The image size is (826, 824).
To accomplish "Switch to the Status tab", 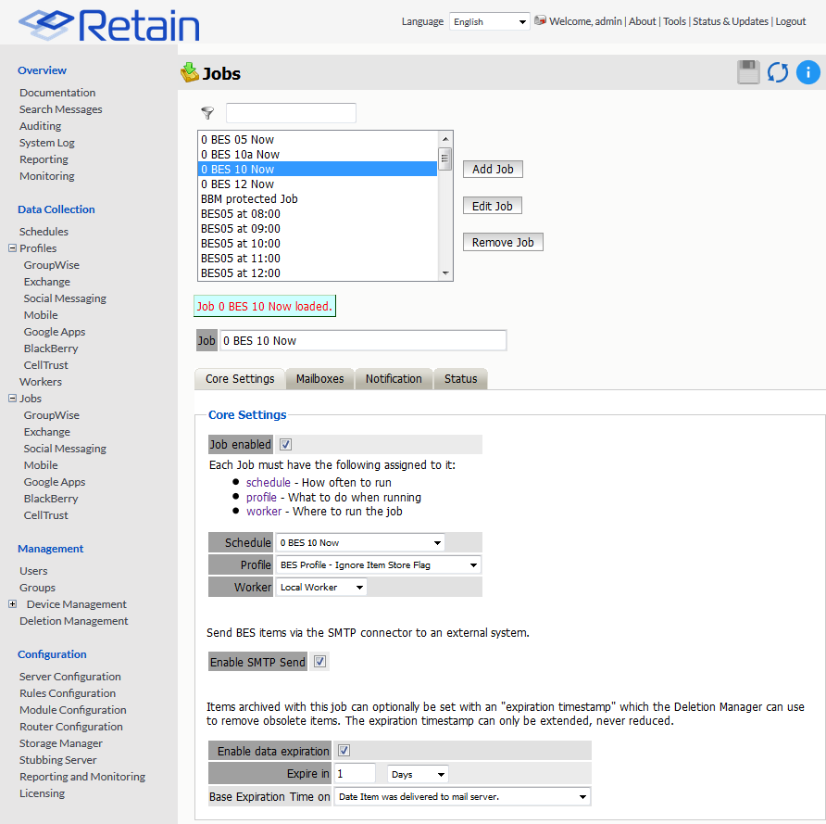I will coord(460,378).
